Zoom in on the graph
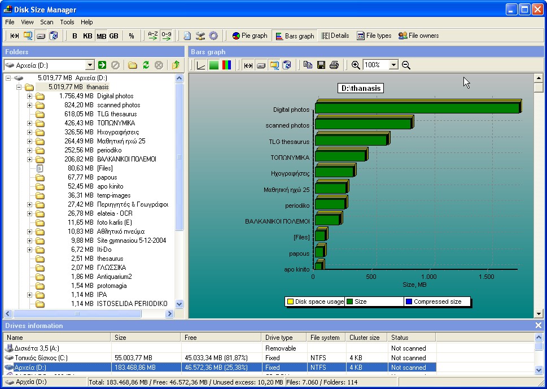The height and width of the screenshot is (389, 547). tap(356, 65)
